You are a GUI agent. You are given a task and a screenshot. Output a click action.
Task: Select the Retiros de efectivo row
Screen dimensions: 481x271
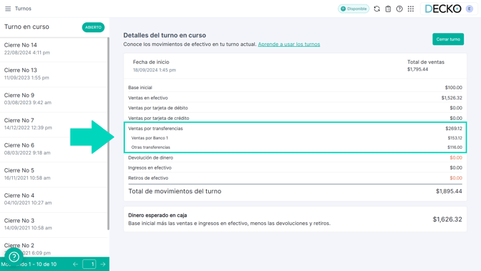pos(295,178)
